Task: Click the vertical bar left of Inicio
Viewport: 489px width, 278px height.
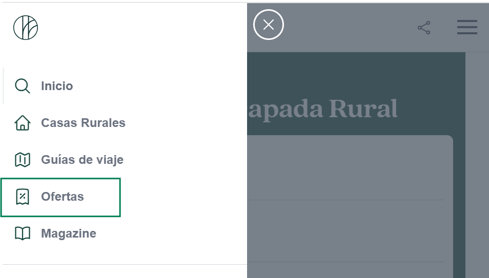Action: tap(4, 86)
